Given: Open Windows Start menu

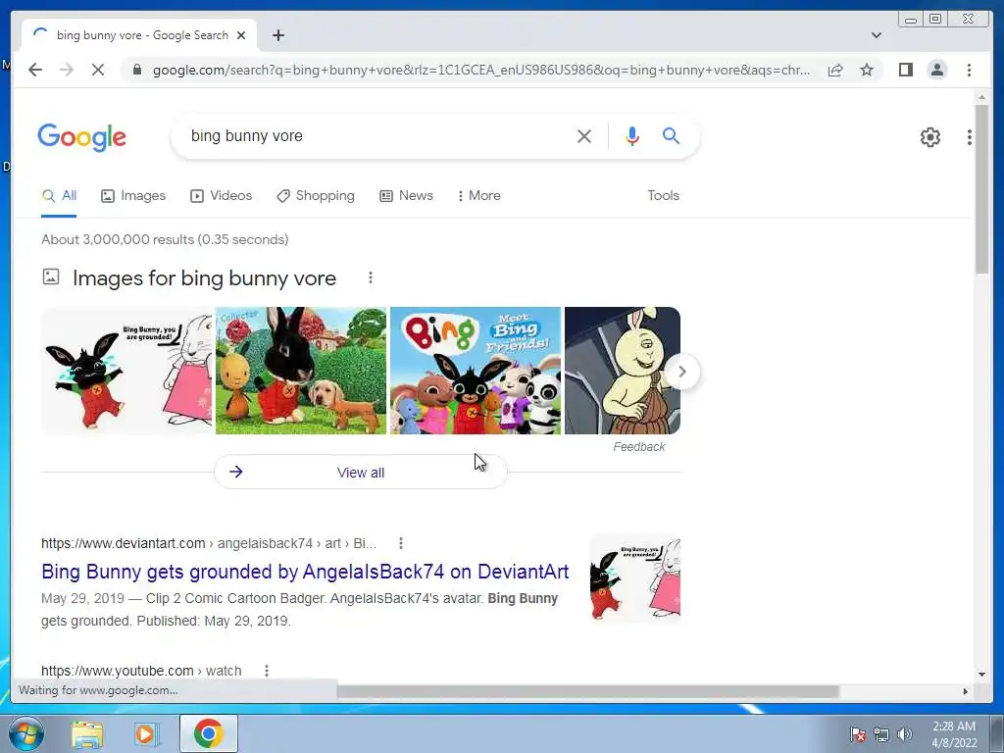Looking at the screenshot, I should coord(25,733).
